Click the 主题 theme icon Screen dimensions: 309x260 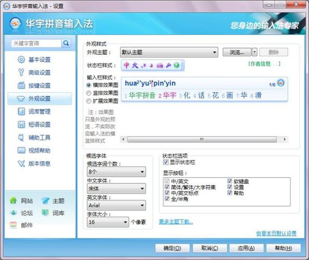[x=45, y=201]
